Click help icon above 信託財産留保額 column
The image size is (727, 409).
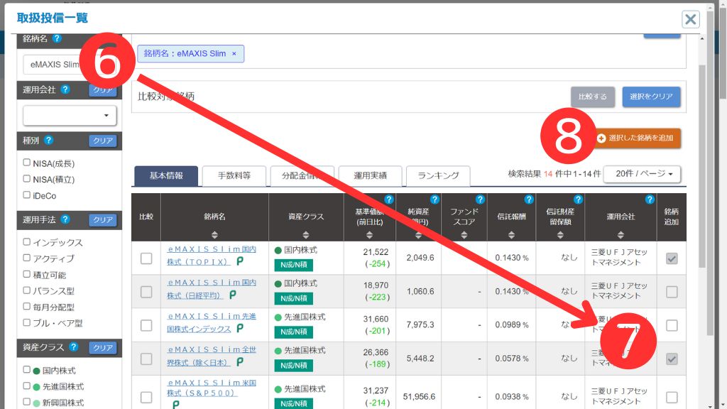click(578, 200)
